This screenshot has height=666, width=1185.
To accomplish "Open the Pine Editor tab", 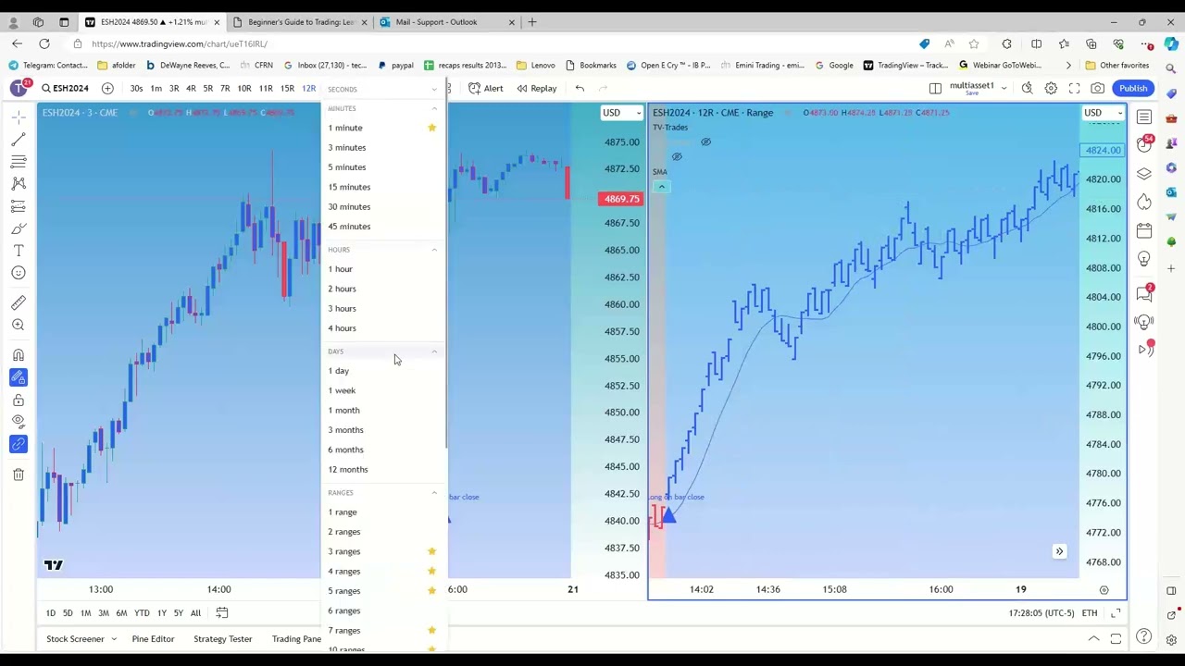I will [153, 639].
